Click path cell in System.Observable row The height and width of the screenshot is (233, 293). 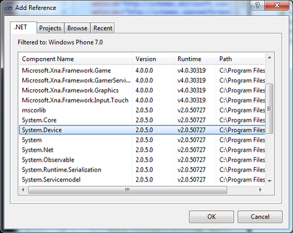click(242, 160)
